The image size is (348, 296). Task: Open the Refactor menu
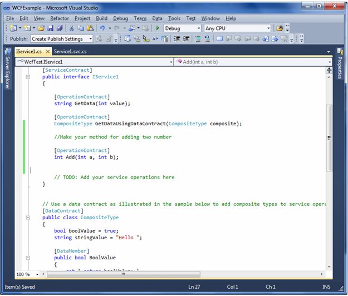(x=60, y=18)
